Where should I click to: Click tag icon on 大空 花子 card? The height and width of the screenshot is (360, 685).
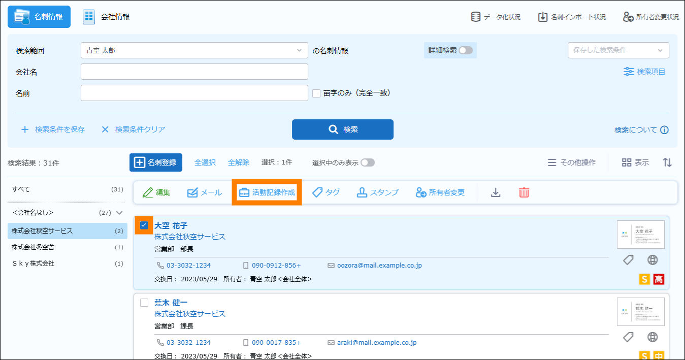click(x=628, y=260)
